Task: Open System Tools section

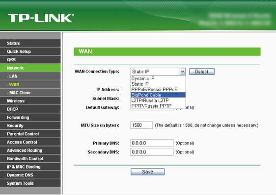Action: [30, 183]
